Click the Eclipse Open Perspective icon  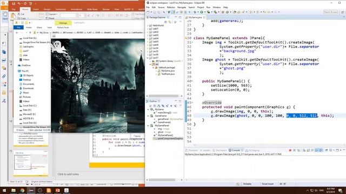click(x=342, y=12)
